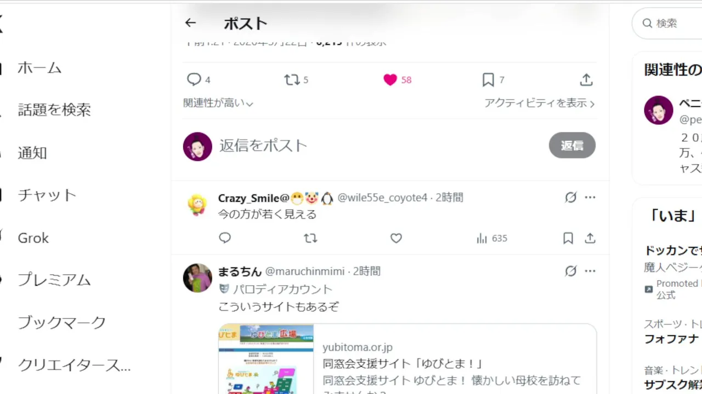Open more options on まるちん's reply
Image resolution: width=702 pixels, height=394 pixels.
pos(590,271)
